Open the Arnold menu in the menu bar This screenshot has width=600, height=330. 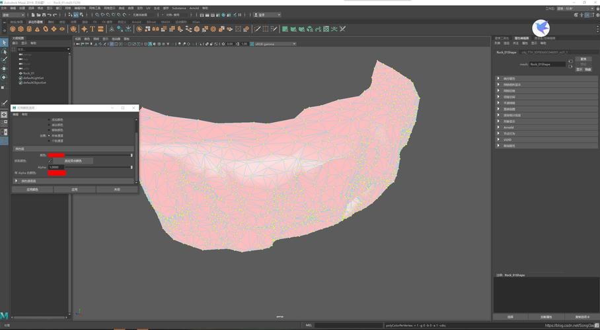[194, 8]
